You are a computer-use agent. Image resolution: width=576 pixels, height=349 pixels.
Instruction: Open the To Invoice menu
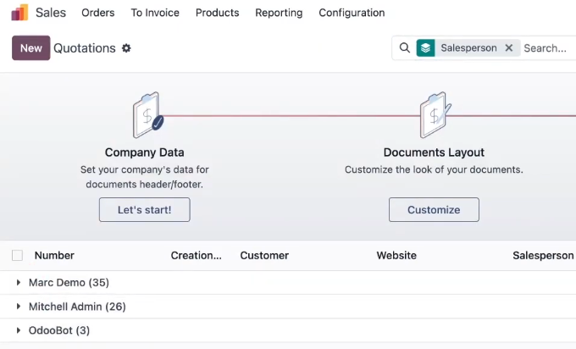pyautogui.click(x=155, y=13)
